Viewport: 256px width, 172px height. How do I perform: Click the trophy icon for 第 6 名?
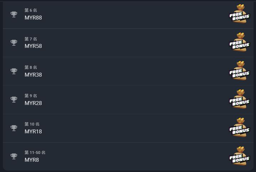[x=14, y=14]
